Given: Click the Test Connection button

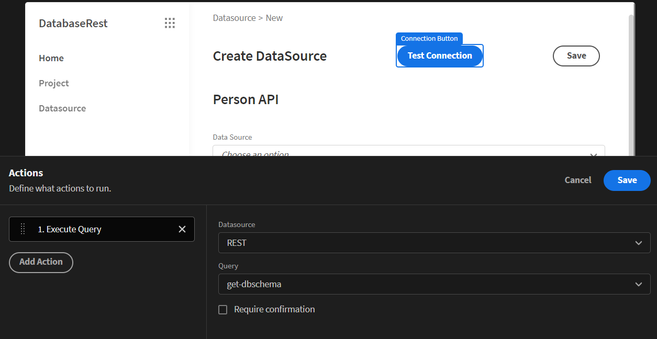Looking at the screenshot, I should 440,56.
